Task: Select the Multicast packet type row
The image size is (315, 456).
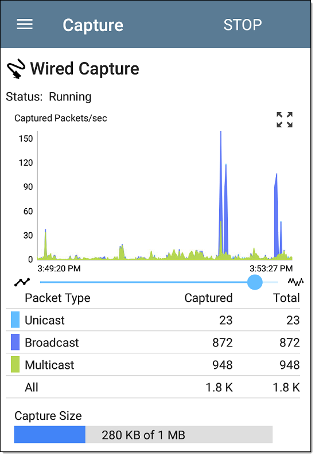Action: coord(153,365)
